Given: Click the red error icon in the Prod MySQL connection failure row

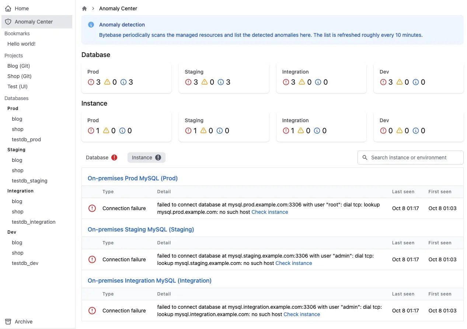Looking at the screenshot, I should tap(92, 208).
